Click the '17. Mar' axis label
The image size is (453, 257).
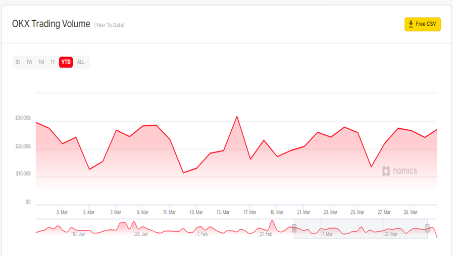pyautogui.click(x=249, y=212)
